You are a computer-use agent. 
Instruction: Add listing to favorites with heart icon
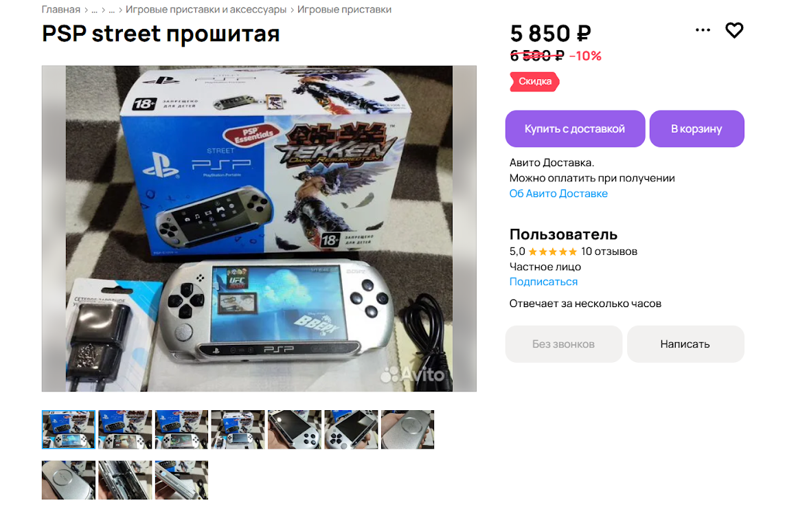coord(734,30)
